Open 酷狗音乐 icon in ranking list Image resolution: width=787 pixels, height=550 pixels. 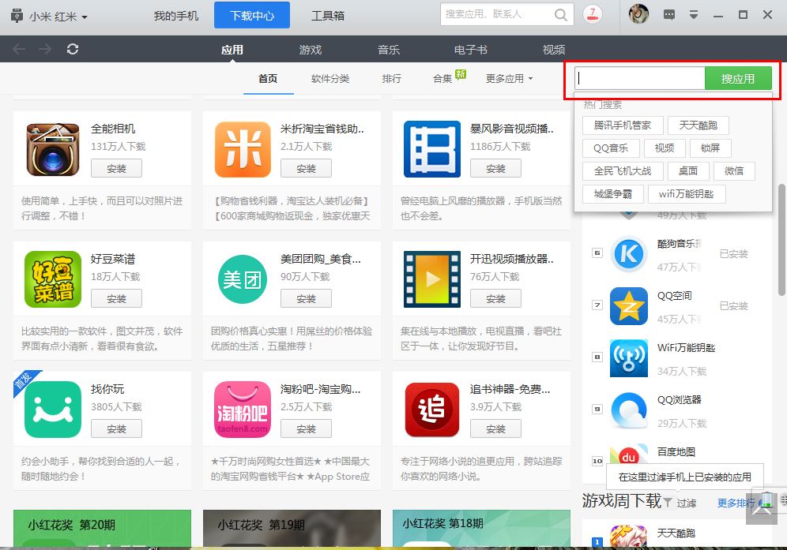point(629,253)
